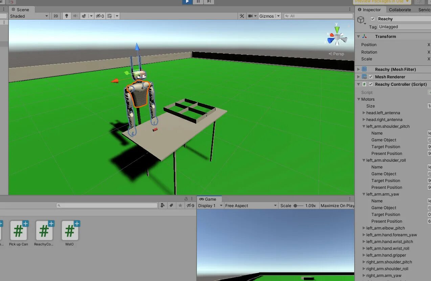Click the Scene view search field

coord(318,16)
